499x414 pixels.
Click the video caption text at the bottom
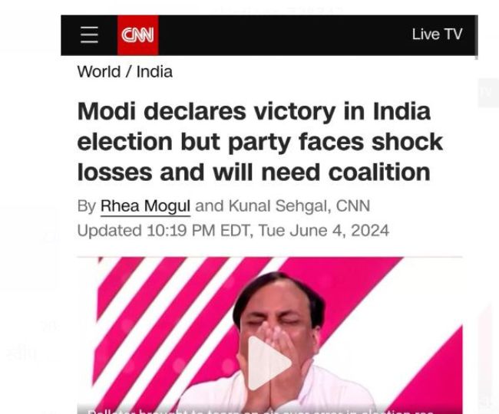coord(261,411)
